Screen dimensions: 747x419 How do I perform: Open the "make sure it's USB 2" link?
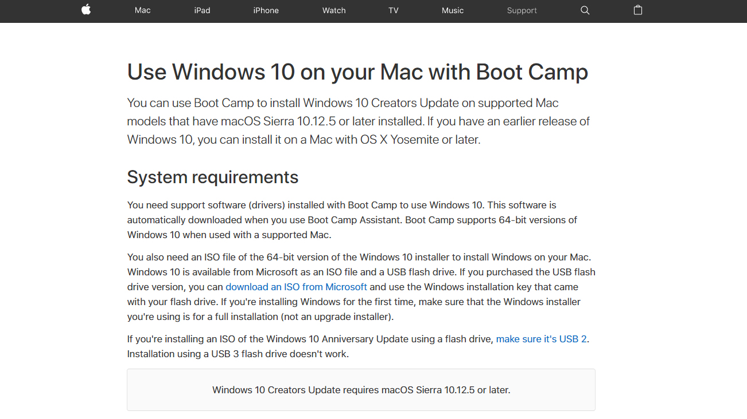click(x=541, y=339)
